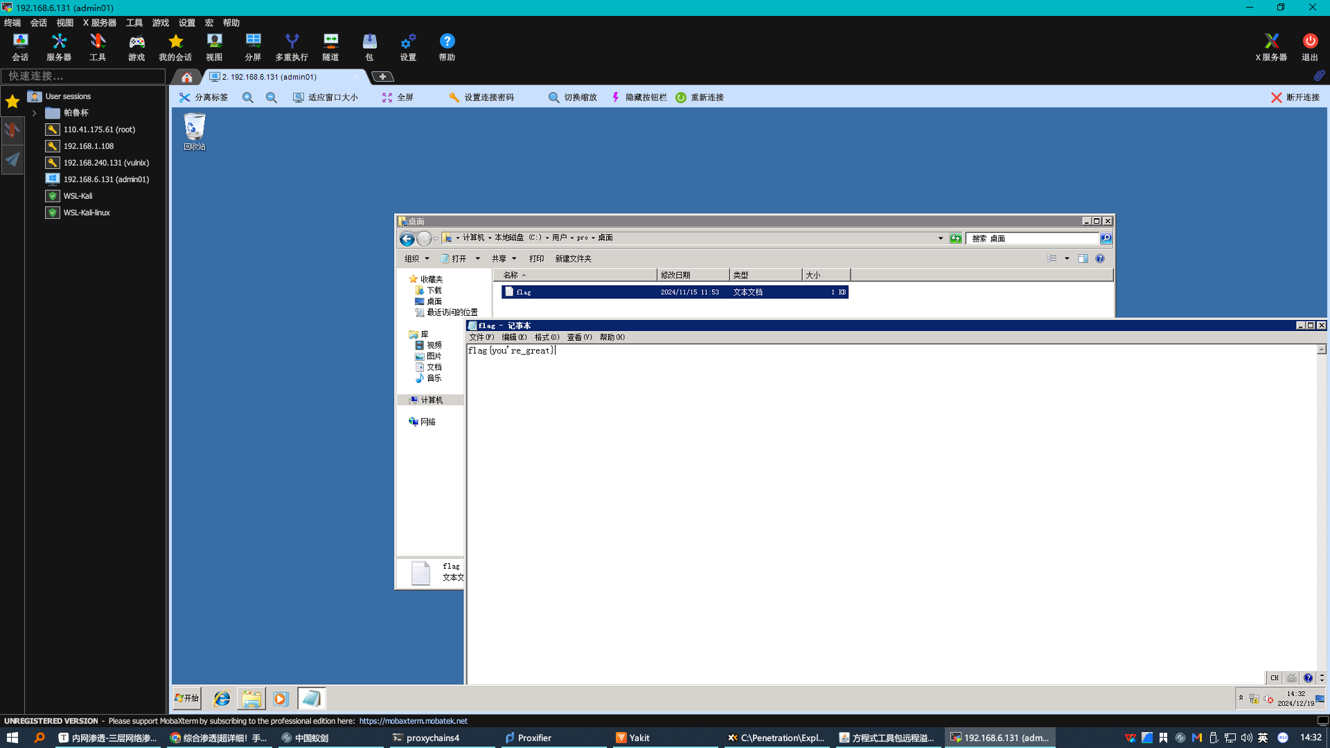The height and width of the screenshot is (748, 1330).
Task: Open the Settings gear toolbar icon
Action: (408, 47)
